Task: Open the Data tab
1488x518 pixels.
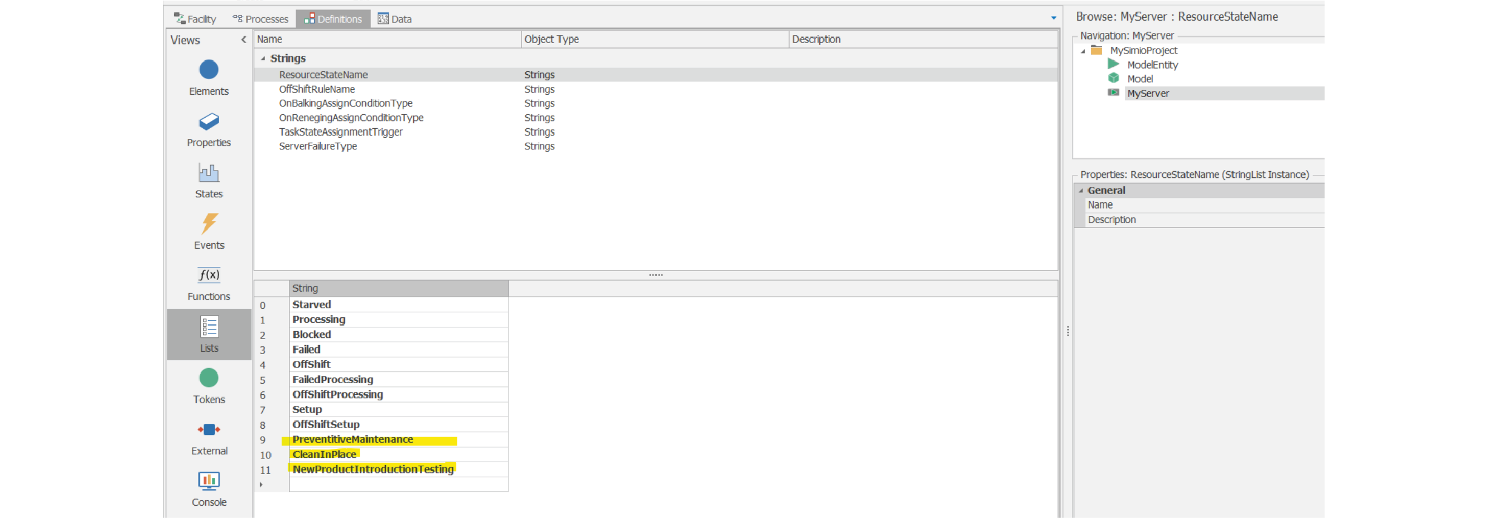Action: [x=395, y=19]
